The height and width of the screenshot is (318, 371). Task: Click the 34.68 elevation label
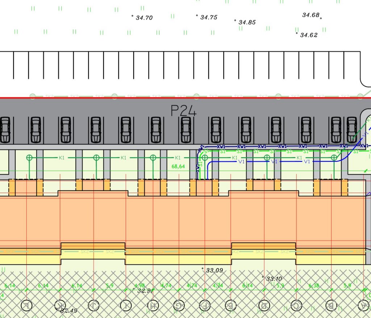311,15
